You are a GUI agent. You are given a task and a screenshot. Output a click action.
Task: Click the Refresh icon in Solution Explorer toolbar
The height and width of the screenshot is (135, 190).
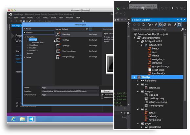pyautogui.click(x=160, y=25)
